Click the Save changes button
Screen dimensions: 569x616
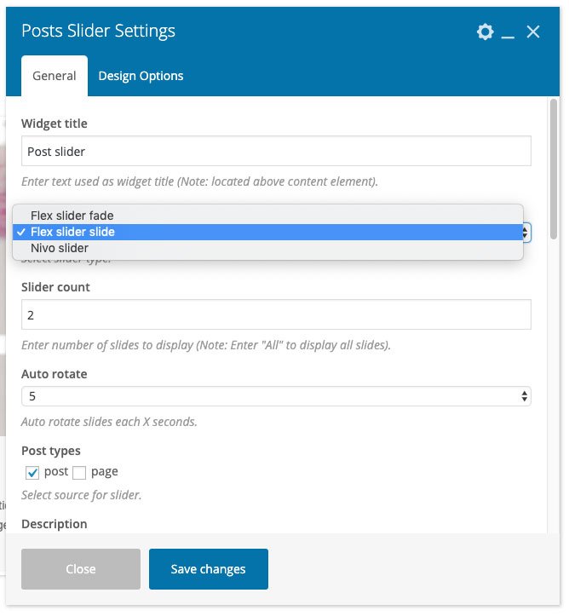[209, 569]
